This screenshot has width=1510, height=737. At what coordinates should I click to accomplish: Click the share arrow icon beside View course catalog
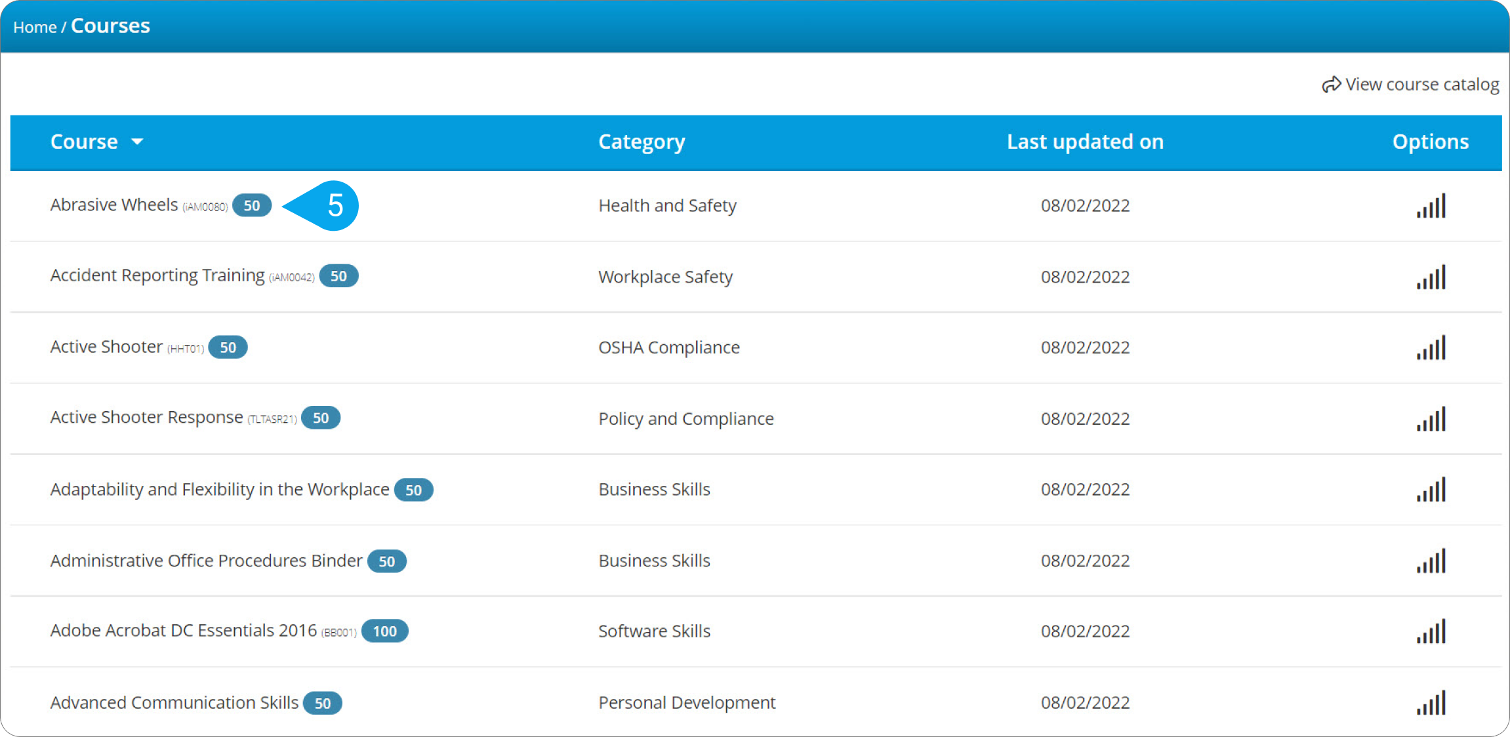[1331, 85]
